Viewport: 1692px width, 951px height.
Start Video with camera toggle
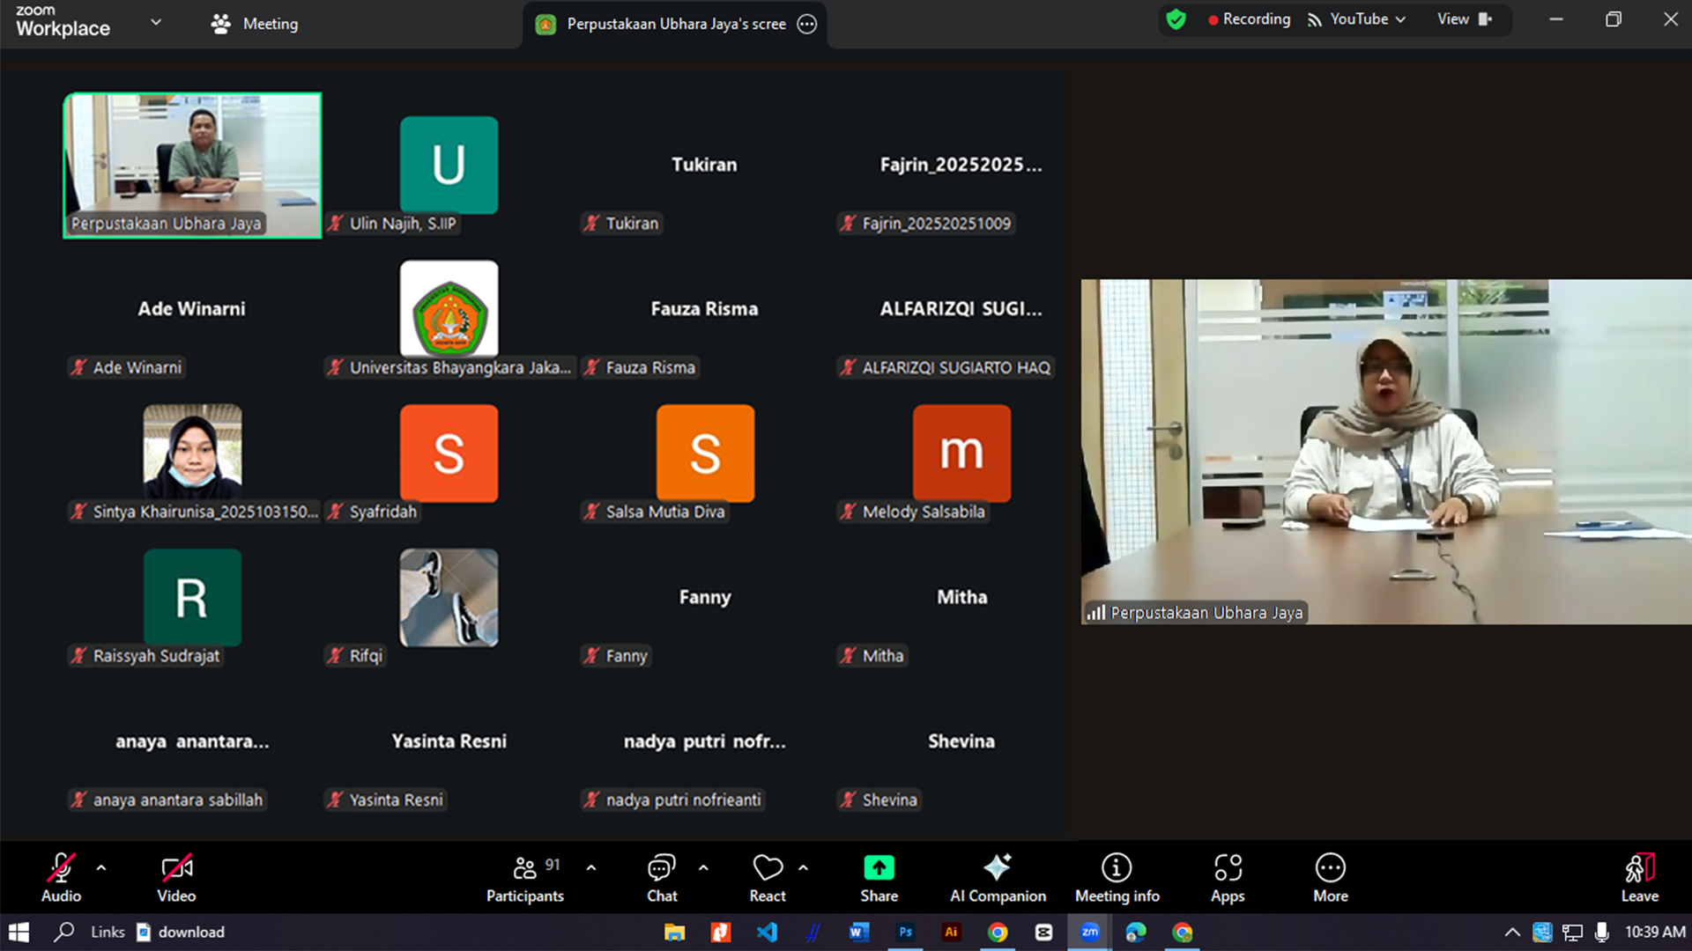(176, 869)
